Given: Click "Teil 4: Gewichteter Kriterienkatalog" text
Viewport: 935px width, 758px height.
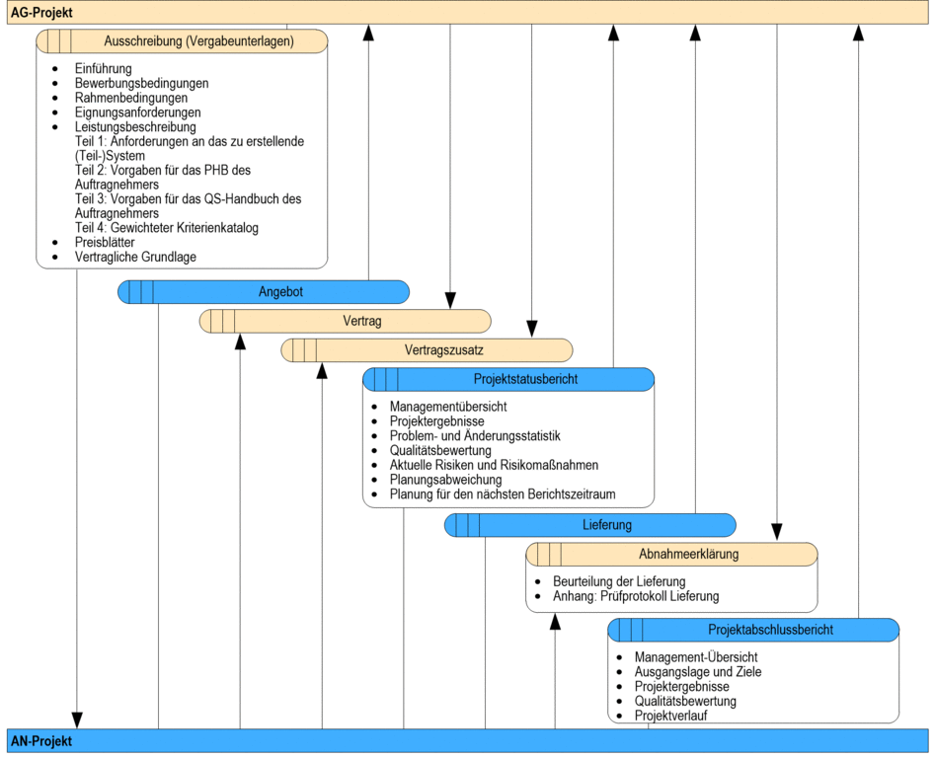Looking at the screenshot, I should (166, 228).
